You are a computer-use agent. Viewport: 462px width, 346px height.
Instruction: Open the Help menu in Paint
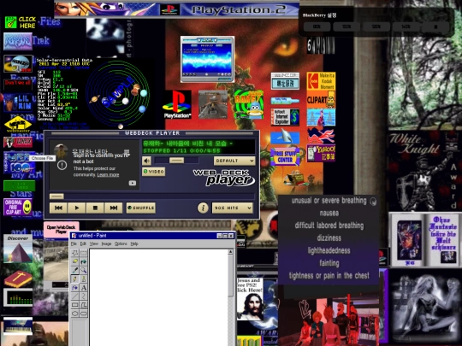(134, 243)
